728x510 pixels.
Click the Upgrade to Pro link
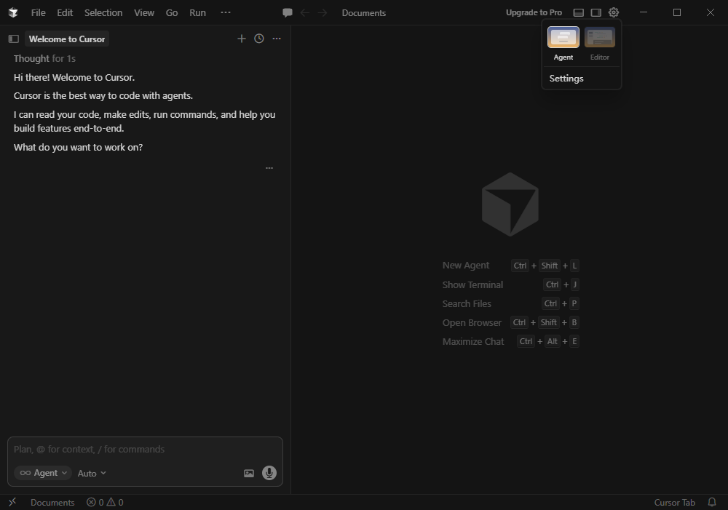pos(534,12)
